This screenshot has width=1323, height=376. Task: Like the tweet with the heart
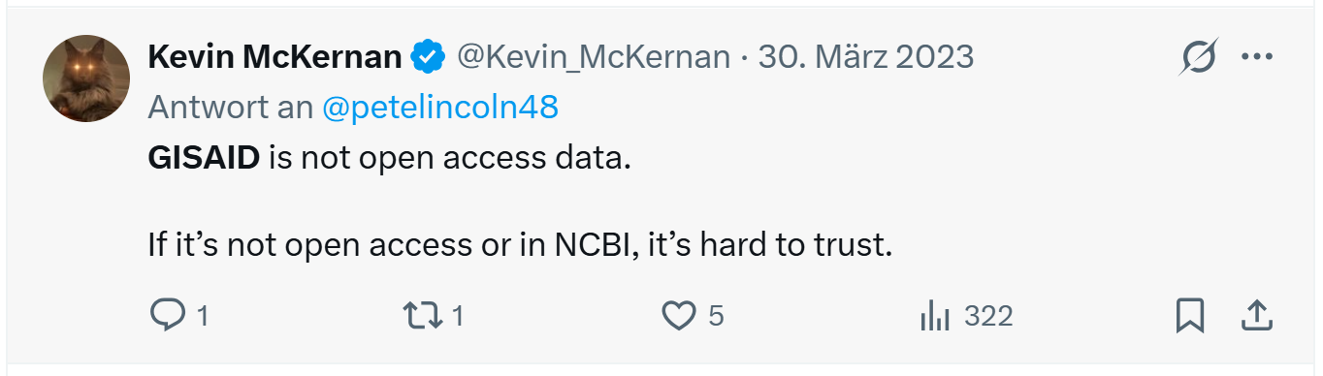[679, 316]
